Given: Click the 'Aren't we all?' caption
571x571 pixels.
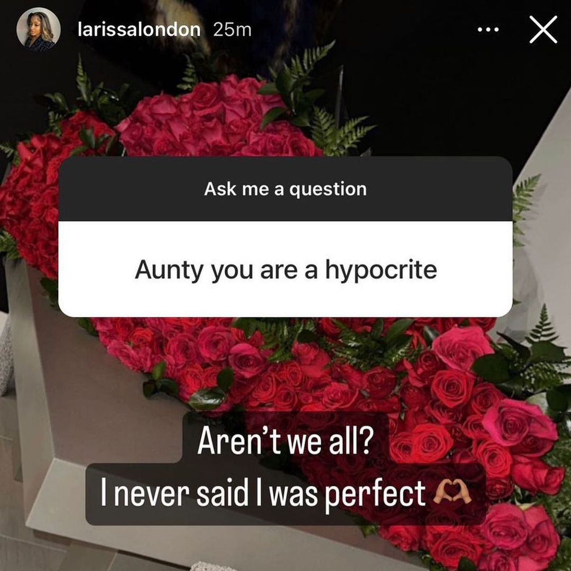Looking at the screenshot, I should pyautogui.click(x=285, y=439).
